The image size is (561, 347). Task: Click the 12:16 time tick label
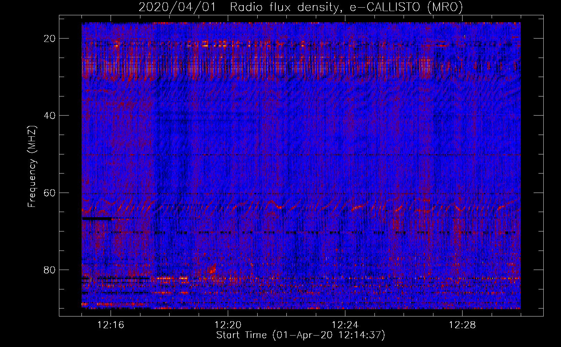(x=111, y=325)
